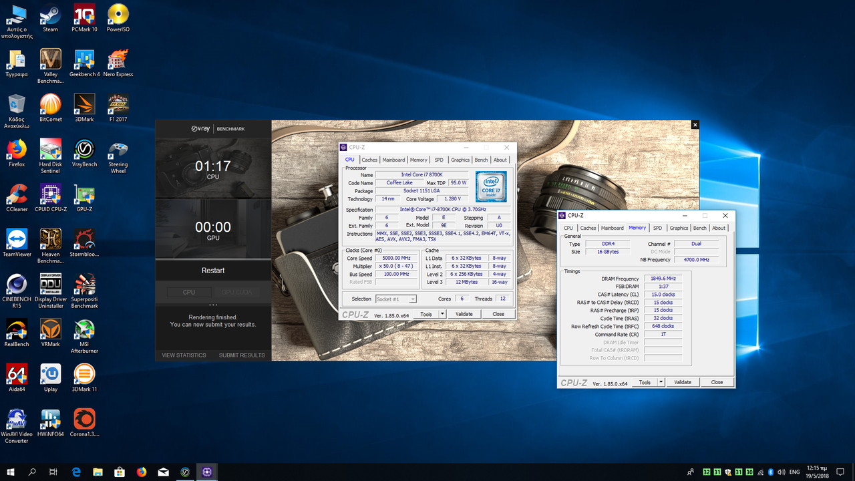Select the Valley Benchmark desktop icon
Viewport: 855px width, 481px height.
pyautogui.click(x=50, y=65)
